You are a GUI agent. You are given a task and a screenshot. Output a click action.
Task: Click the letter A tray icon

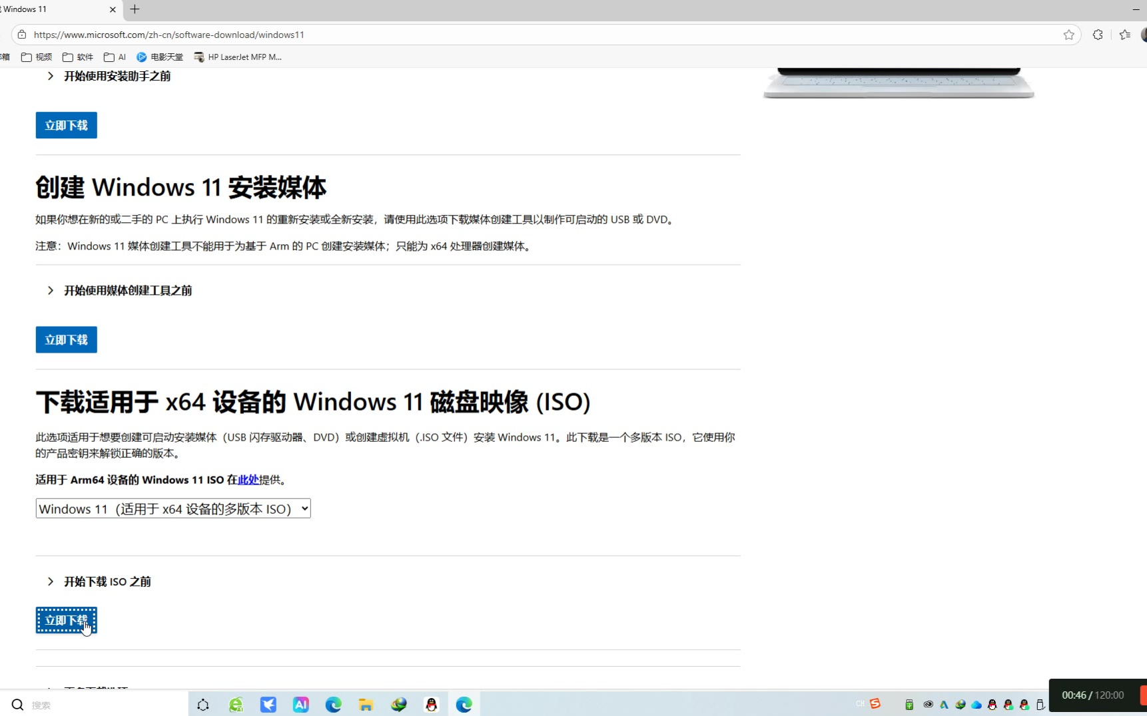[944, 705]
